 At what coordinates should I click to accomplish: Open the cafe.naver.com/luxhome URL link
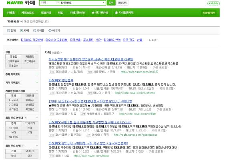point(135,93)
